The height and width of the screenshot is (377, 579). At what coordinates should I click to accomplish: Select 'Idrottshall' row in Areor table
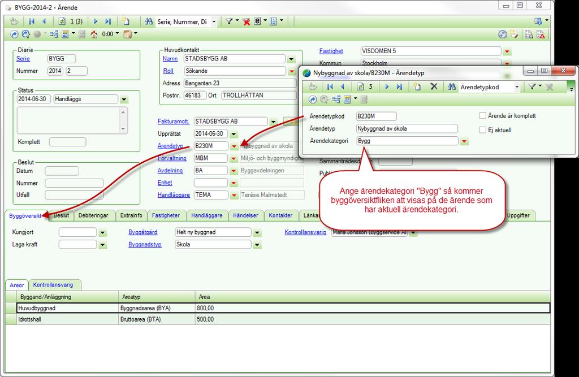[x=278, y=319]
